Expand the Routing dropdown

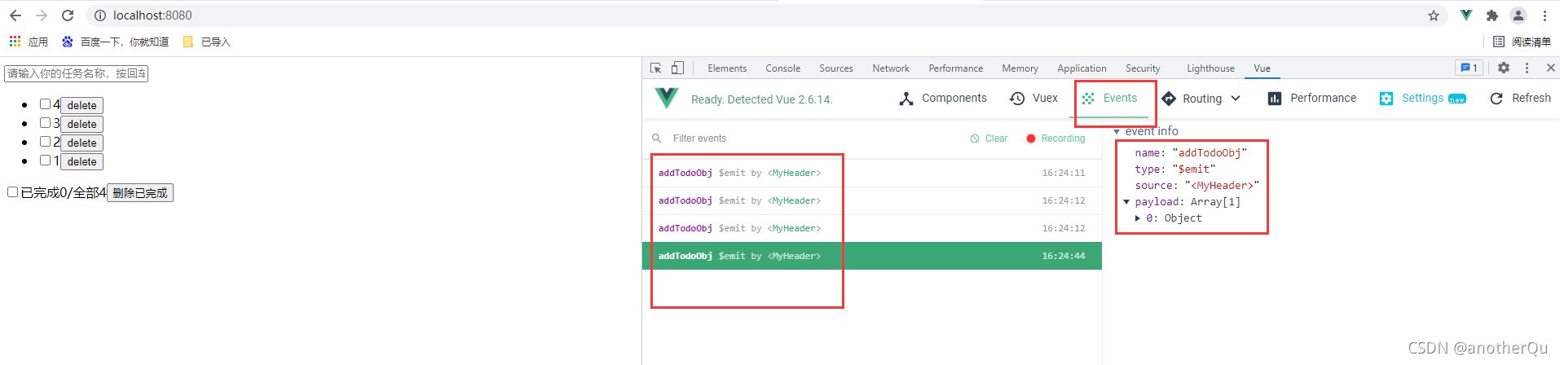tap(1201, 99)
